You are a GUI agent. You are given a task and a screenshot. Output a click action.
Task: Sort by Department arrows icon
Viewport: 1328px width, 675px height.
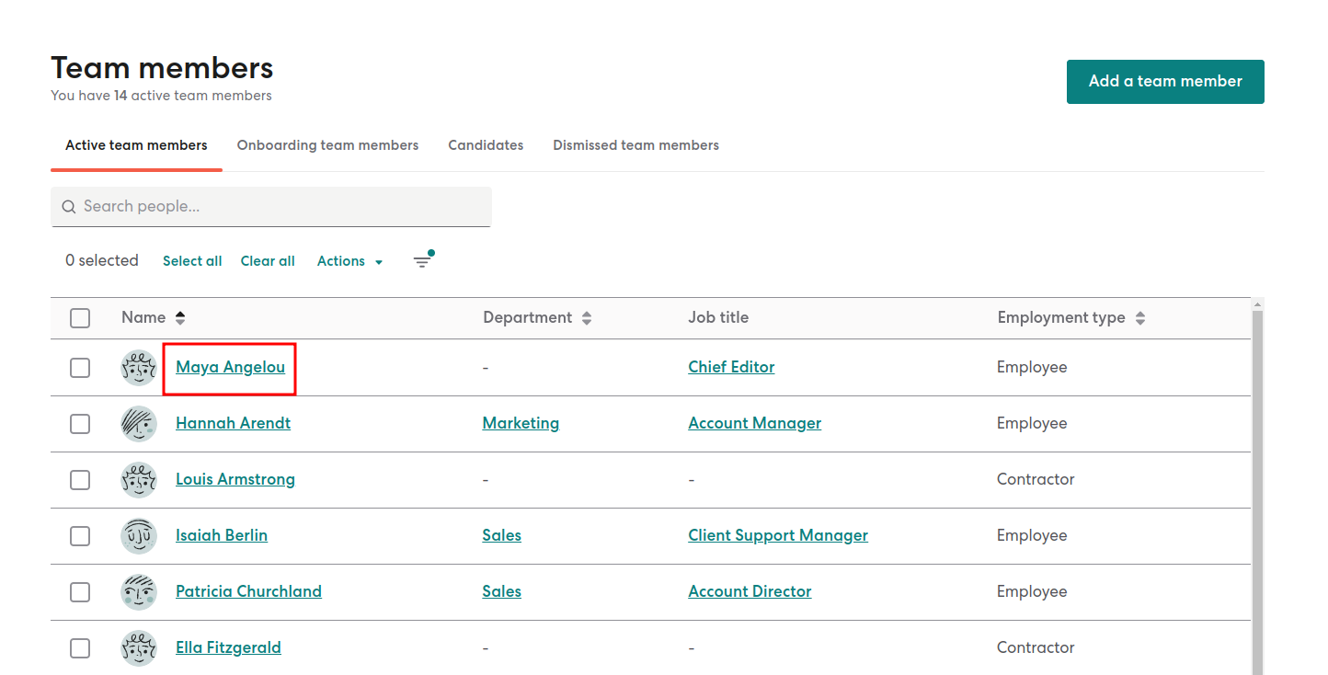click(x=587, y=318)
